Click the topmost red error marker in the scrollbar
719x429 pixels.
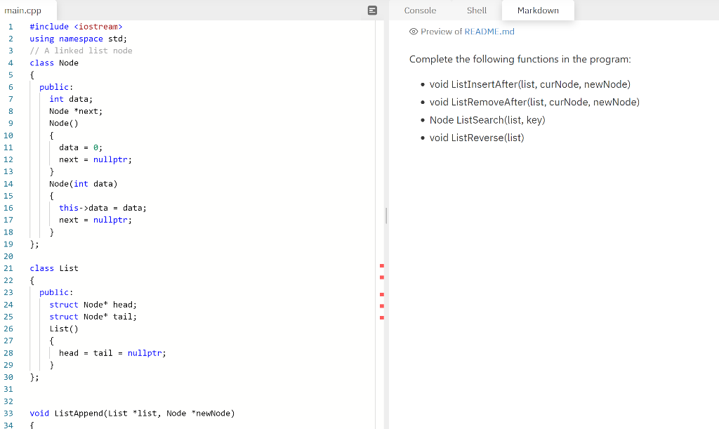[x=381, y=265]
